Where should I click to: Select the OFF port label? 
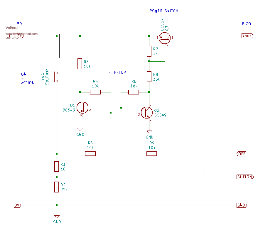tap(241, 154)
